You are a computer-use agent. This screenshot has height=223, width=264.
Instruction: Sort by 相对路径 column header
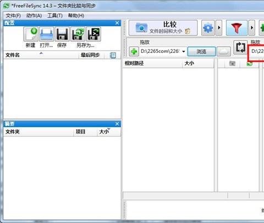point(152,63)
